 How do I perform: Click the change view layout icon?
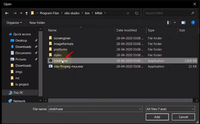[169, 23]
